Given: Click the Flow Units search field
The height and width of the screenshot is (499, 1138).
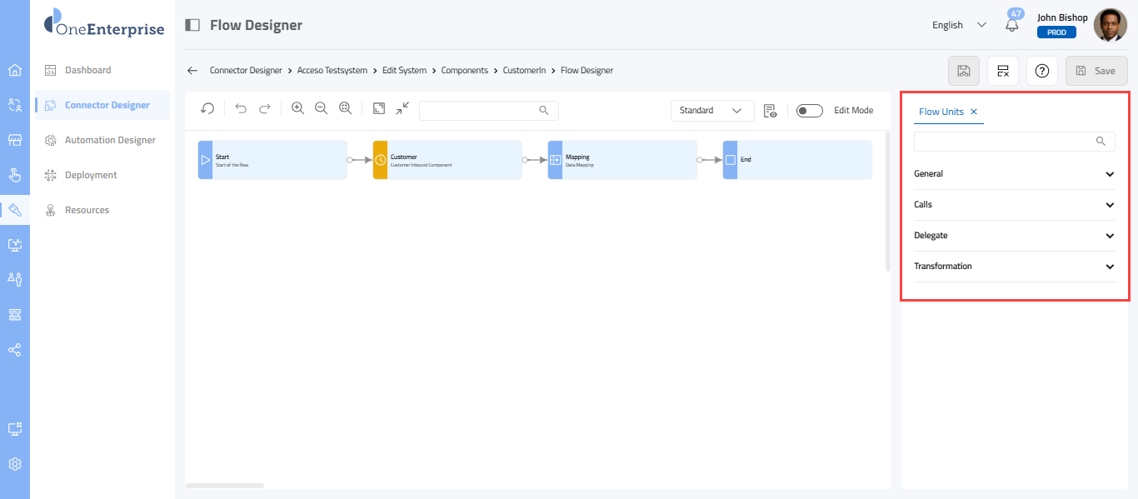Looking at the screenshot, I should tap(1004, 142).
